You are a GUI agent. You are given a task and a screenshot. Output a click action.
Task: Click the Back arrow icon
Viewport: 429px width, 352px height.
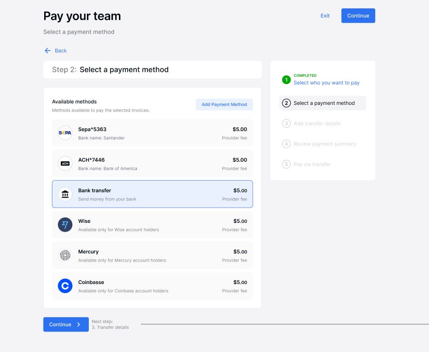click(48, 50)
